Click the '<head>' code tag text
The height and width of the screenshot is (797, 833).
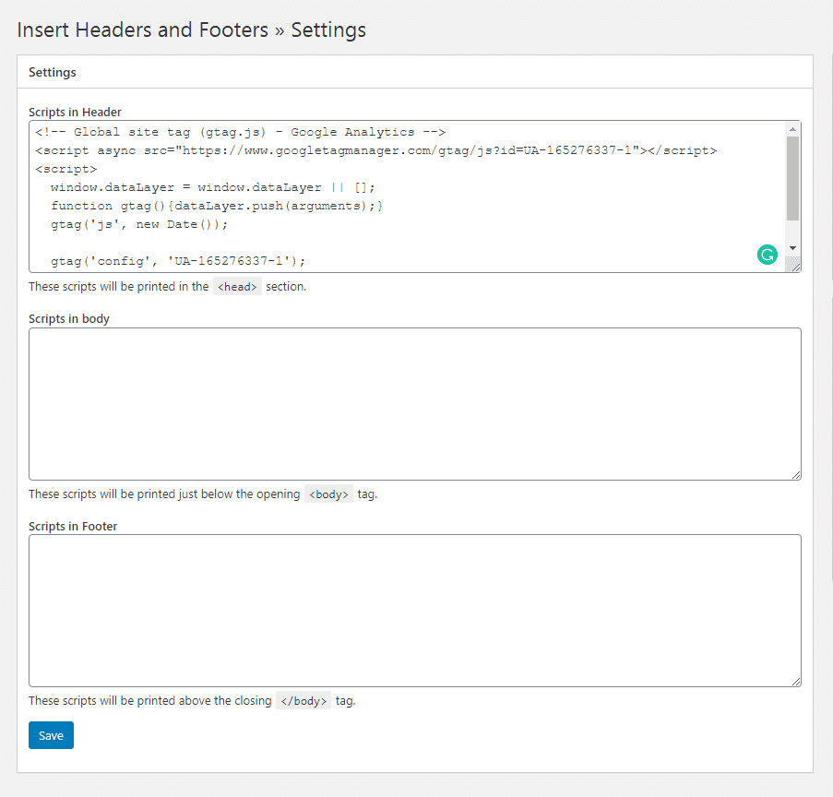pos(237,287)
